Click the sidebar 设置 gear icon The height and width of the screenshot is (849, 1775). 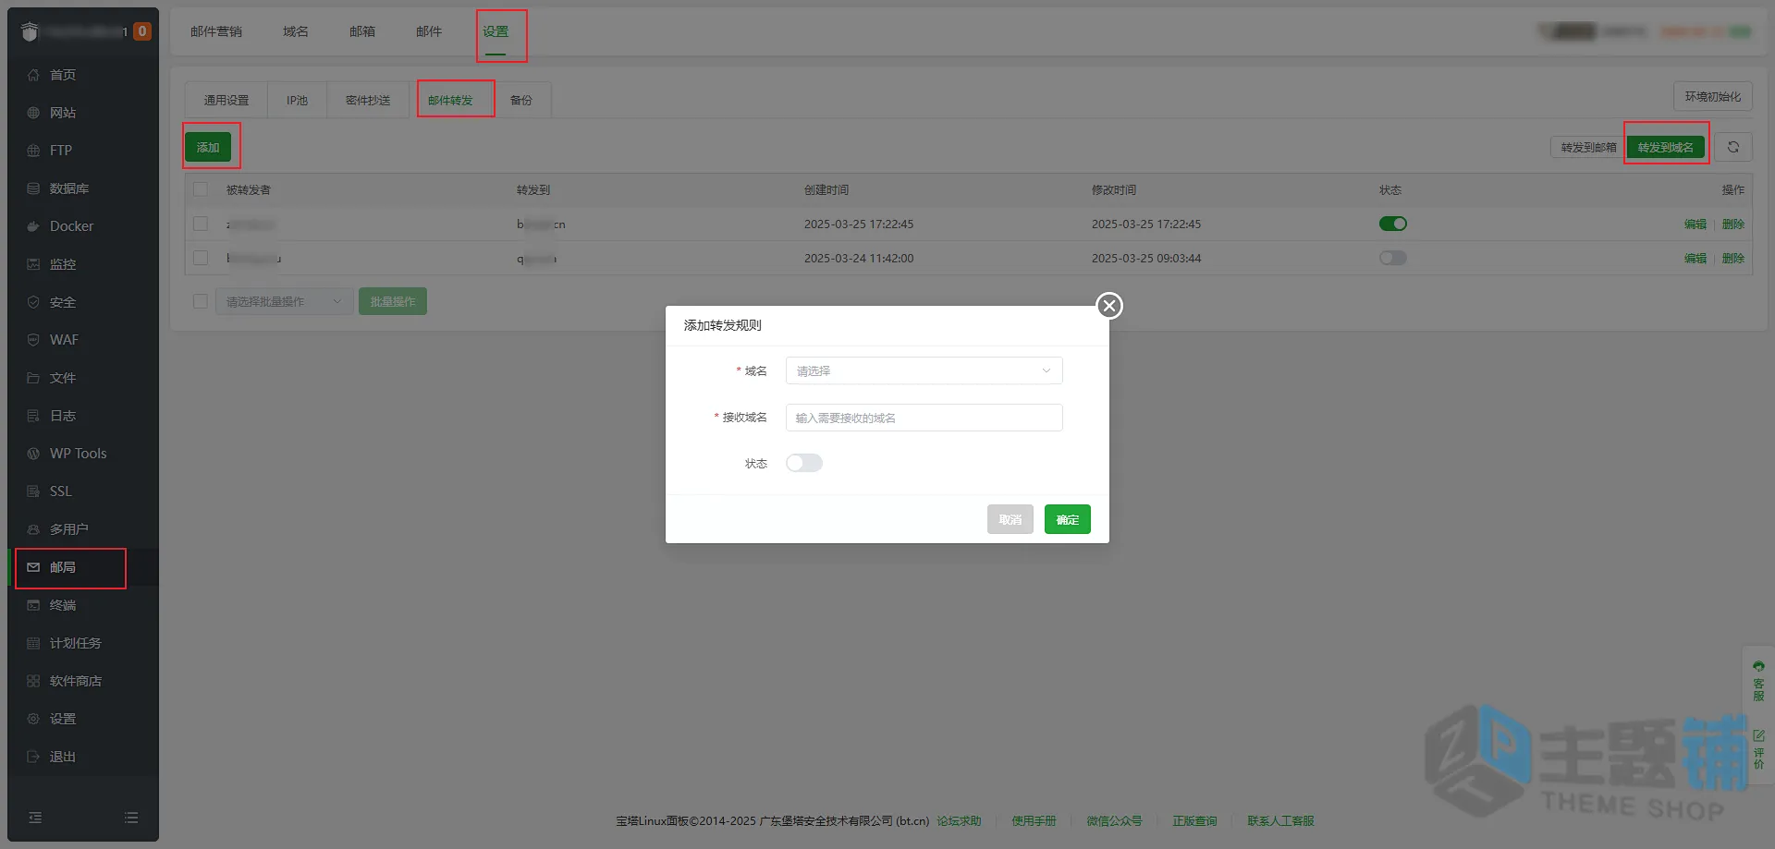tap(33, 719)
